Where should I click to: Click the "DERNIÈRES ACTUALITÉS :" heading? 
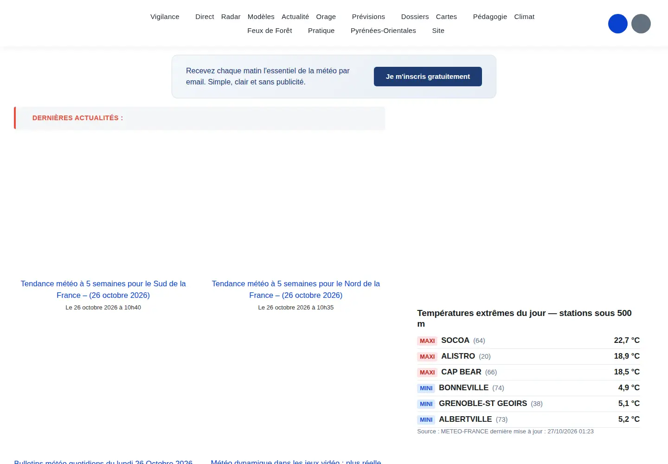(77, 118)
